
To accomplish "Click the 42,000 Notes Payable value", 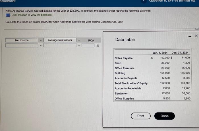I will click(165, 58).
